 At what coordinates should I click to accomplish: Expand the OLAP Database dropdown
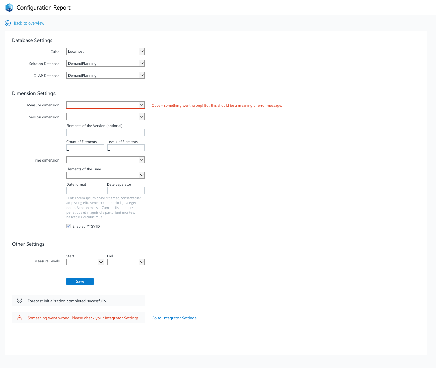click(106, 75)
